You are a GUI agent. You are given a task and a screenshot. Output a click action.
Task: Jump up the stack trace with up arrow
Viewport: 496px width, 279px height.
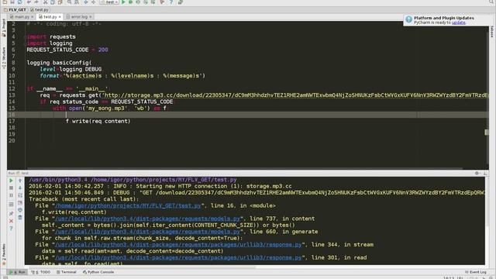coord(20,181)
